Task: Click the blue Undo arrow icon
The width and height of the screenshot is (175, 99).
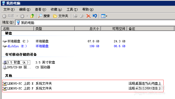Action: (x=95, y=16)
